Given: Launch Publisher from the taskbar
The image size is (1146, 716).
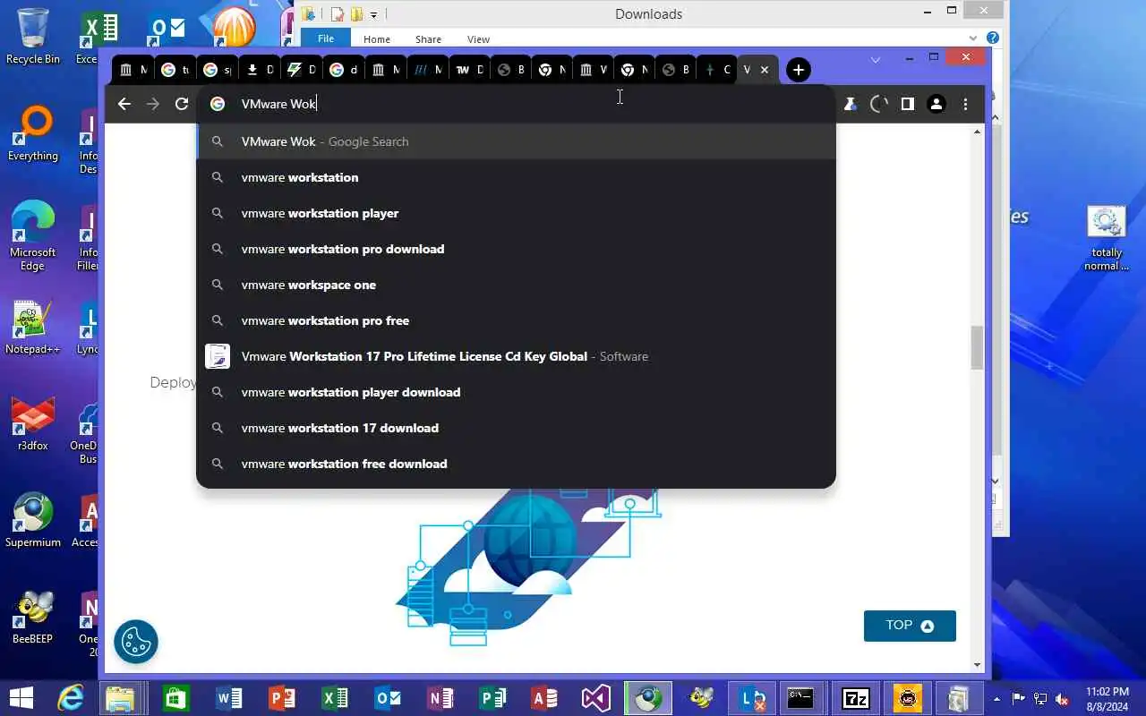Looking at the screenshot, I should (493, 698).
